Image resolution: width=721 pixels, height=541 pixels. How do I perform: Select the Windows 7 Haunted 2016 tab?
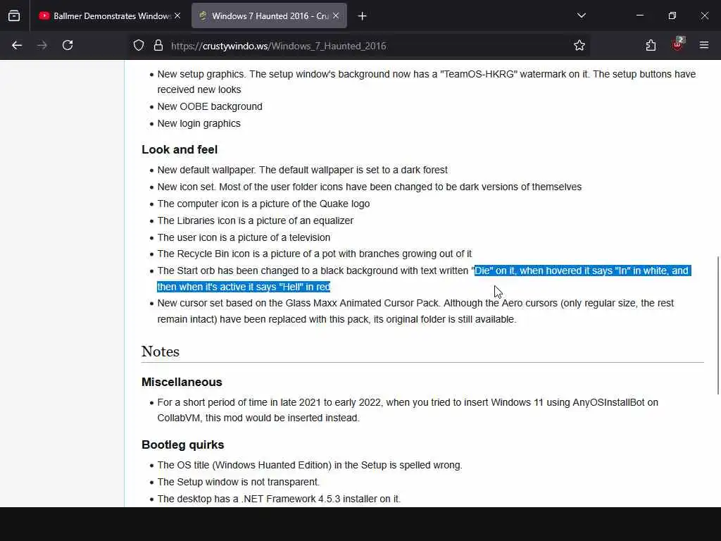269,15
